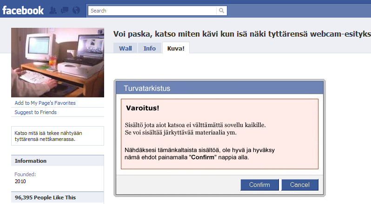Select the Kuva! tab
Viewport: 371px width, 204px height.
176,48
